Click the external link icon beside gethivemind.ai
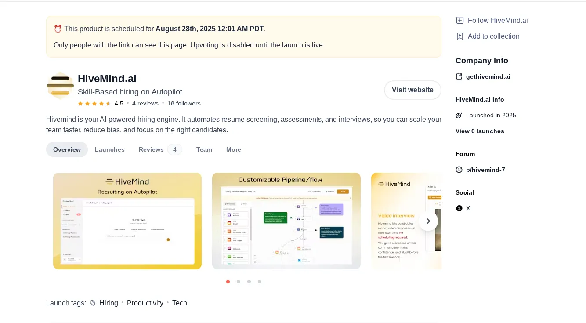 pyautogui.click(x=459, y=76)
